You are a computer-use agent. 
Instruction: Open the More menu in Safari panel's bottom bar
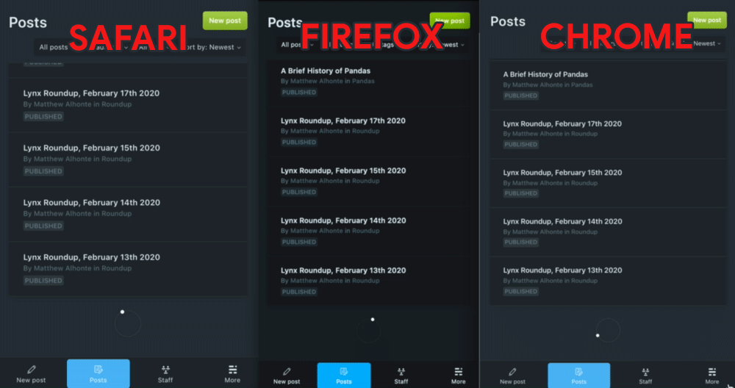click(x=232, y=374)
